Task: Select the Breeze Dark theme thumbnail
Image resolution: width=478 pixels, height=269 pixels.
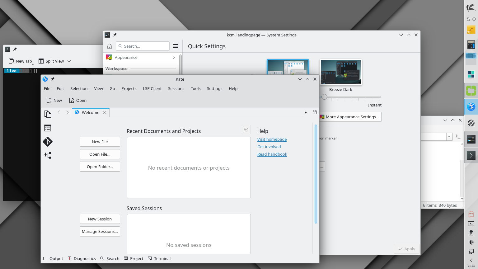Action: (341, 72)
